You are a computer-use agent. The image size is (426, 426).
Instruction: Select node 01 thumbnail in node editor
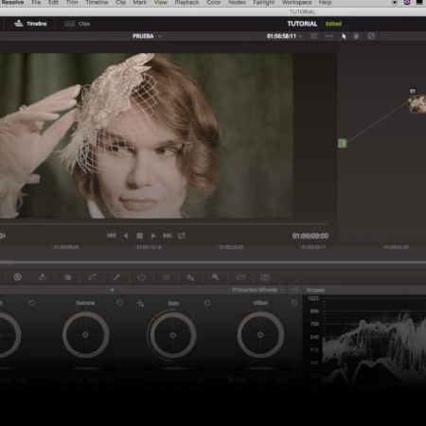[x=417, y=104]
